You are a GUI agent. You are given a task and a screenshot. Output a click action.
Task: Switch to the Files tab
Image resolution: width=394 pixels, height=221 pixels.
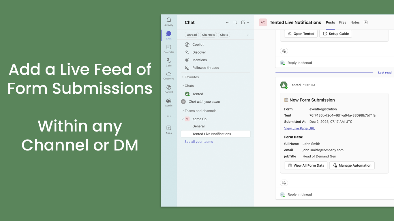pyautogui.click(x=342, y=22)
